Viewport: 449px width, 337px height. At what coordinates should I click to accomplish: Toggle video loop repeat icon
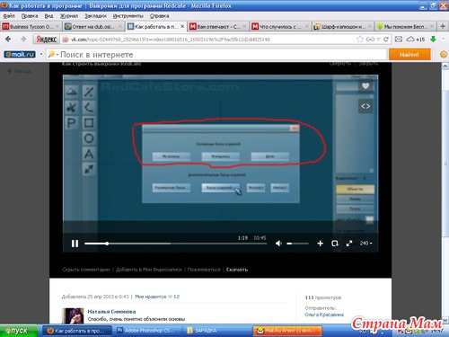click(335, 244)
